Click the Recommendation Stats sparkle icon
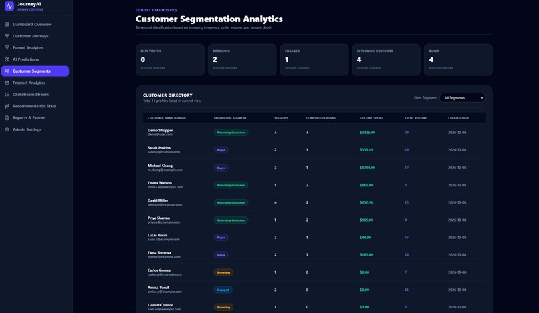 (x=7, y=106)
